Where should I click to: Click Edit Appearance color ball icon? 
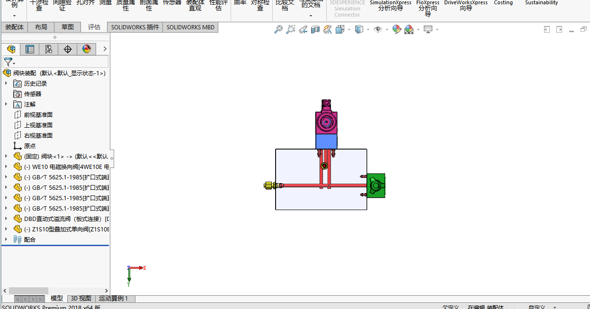[397, 29]
